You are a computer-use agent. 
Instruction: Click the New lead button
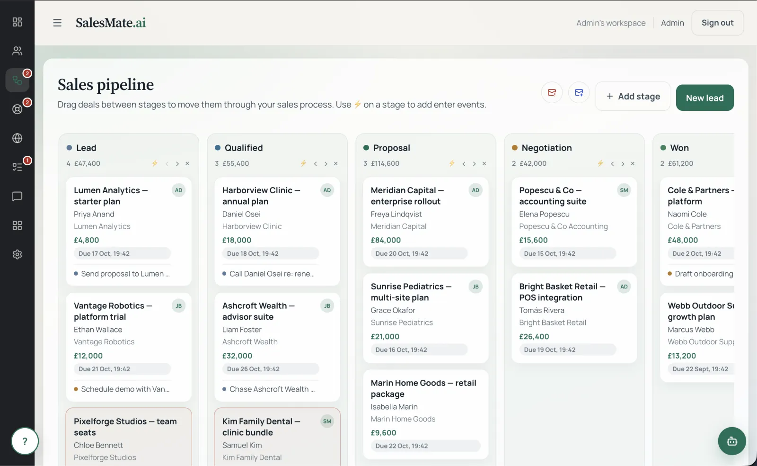(705, 98)
